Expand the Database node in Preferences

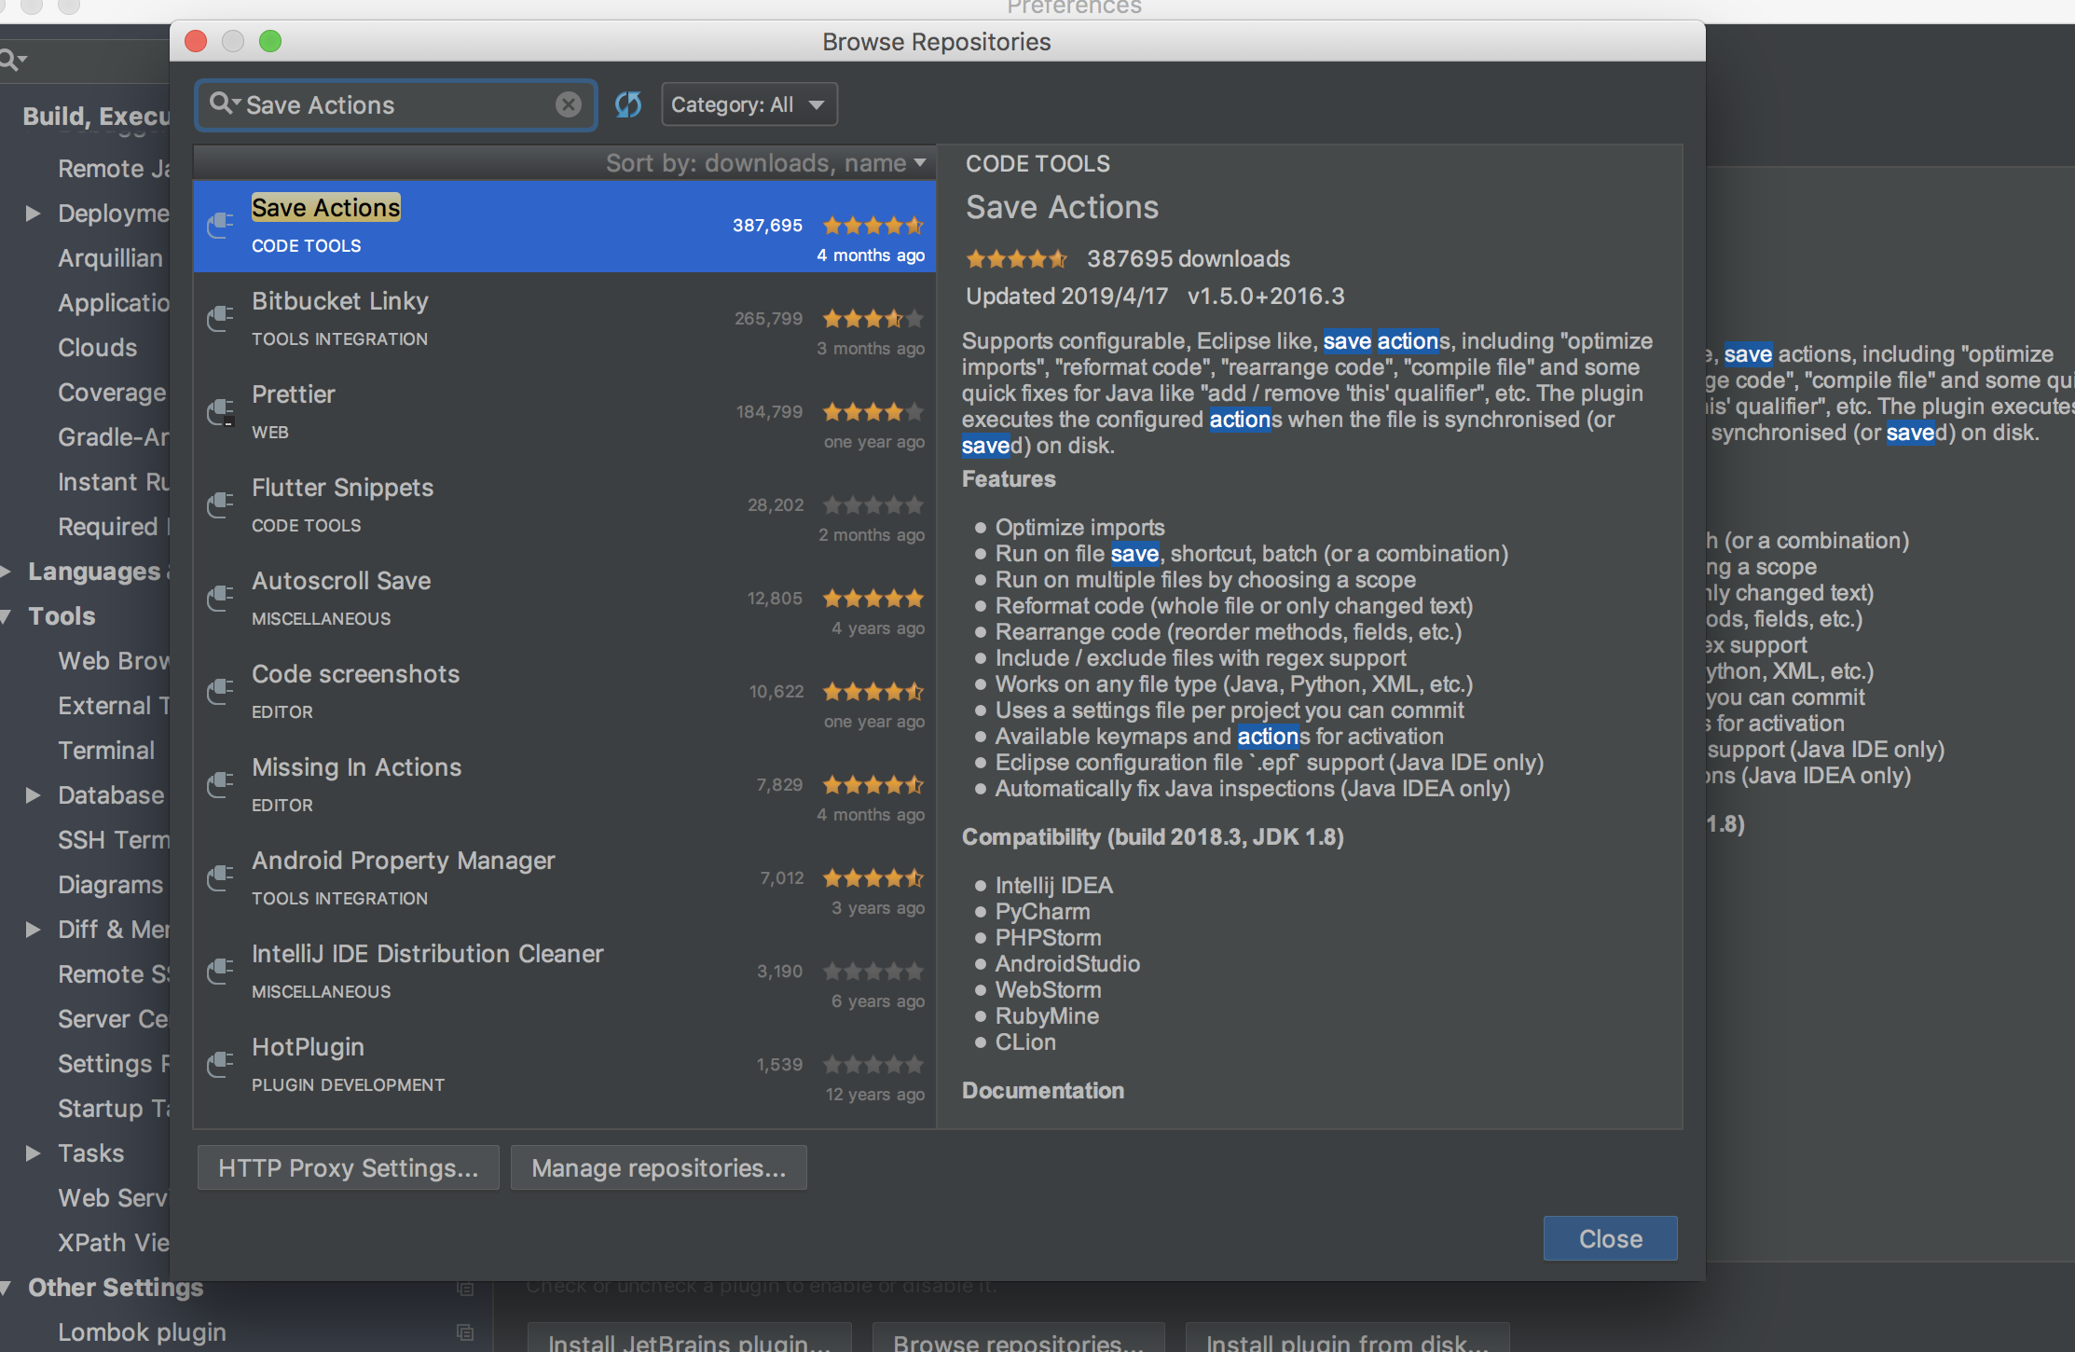coord(33,794)
